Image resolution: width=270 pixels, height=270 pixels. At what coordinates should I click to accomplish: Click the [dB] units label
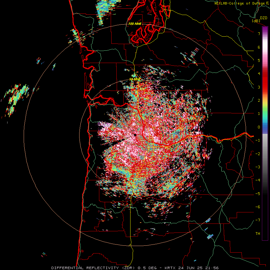[256, 21]
